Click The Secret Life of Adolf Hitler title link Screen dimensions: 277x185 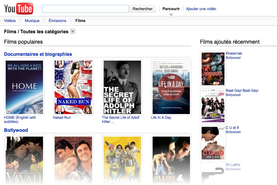tap(121, 120)
